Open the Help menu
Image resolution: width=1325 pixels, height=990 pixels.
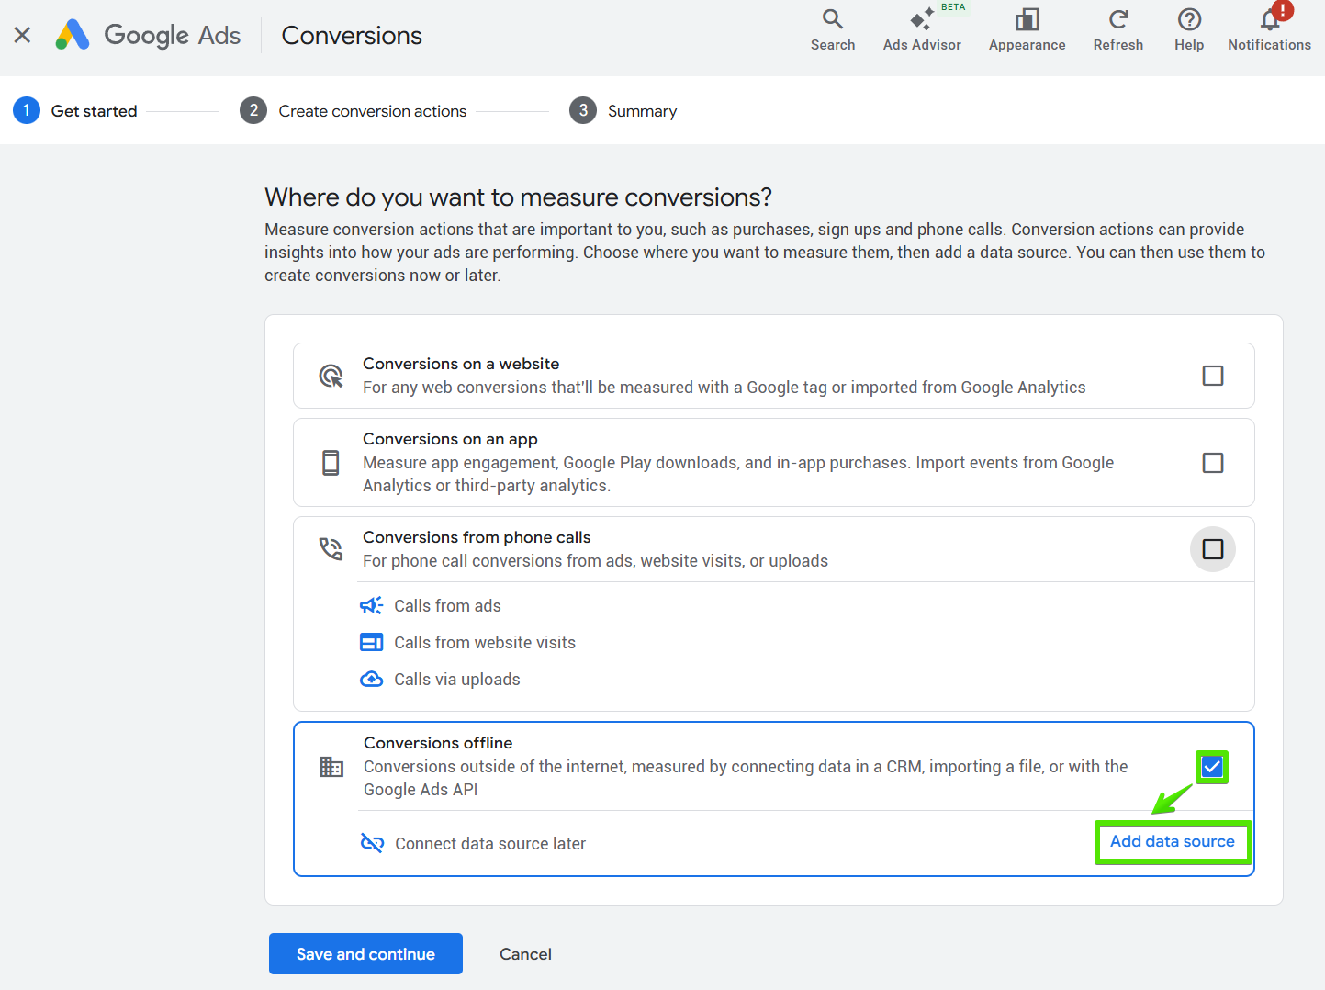(1188, 30)
